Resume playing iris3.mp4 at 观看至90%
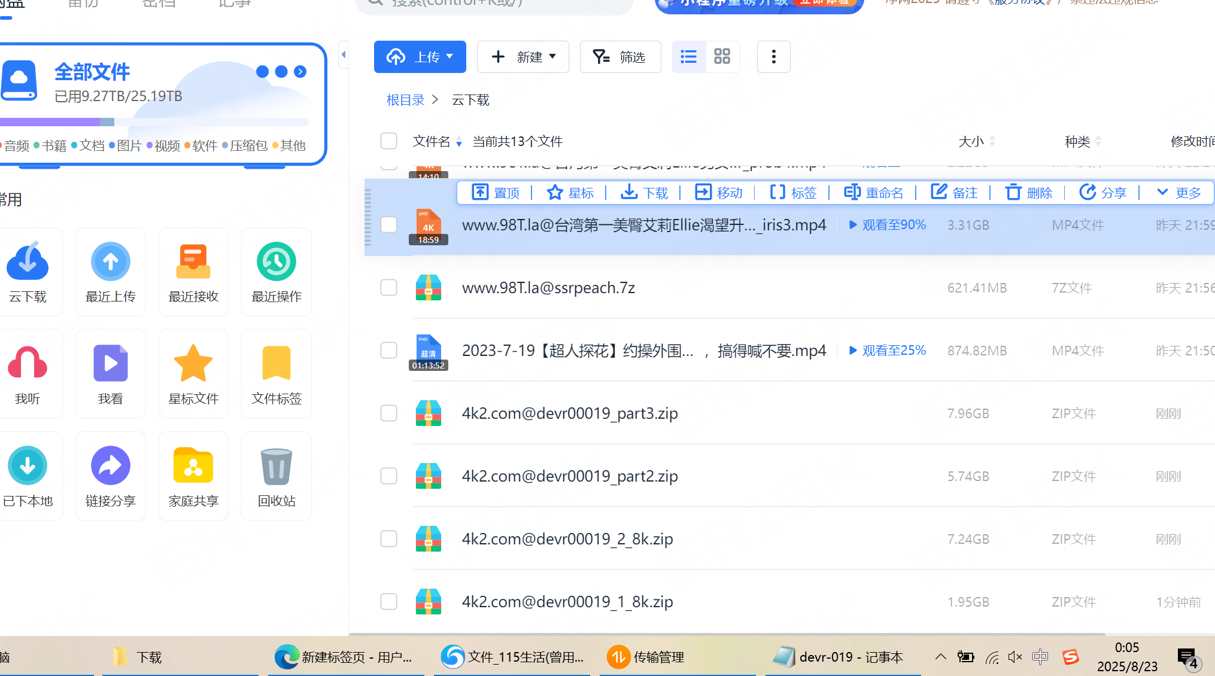This screenshot has height=676, width=1215. coord(888,225)
